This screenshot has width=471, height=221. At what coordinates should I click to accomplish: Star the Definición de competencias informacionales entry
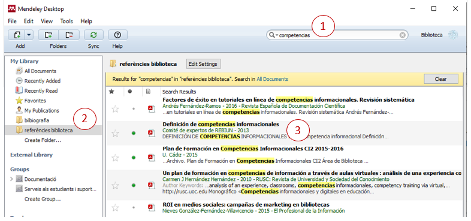(x=115, y=133)
